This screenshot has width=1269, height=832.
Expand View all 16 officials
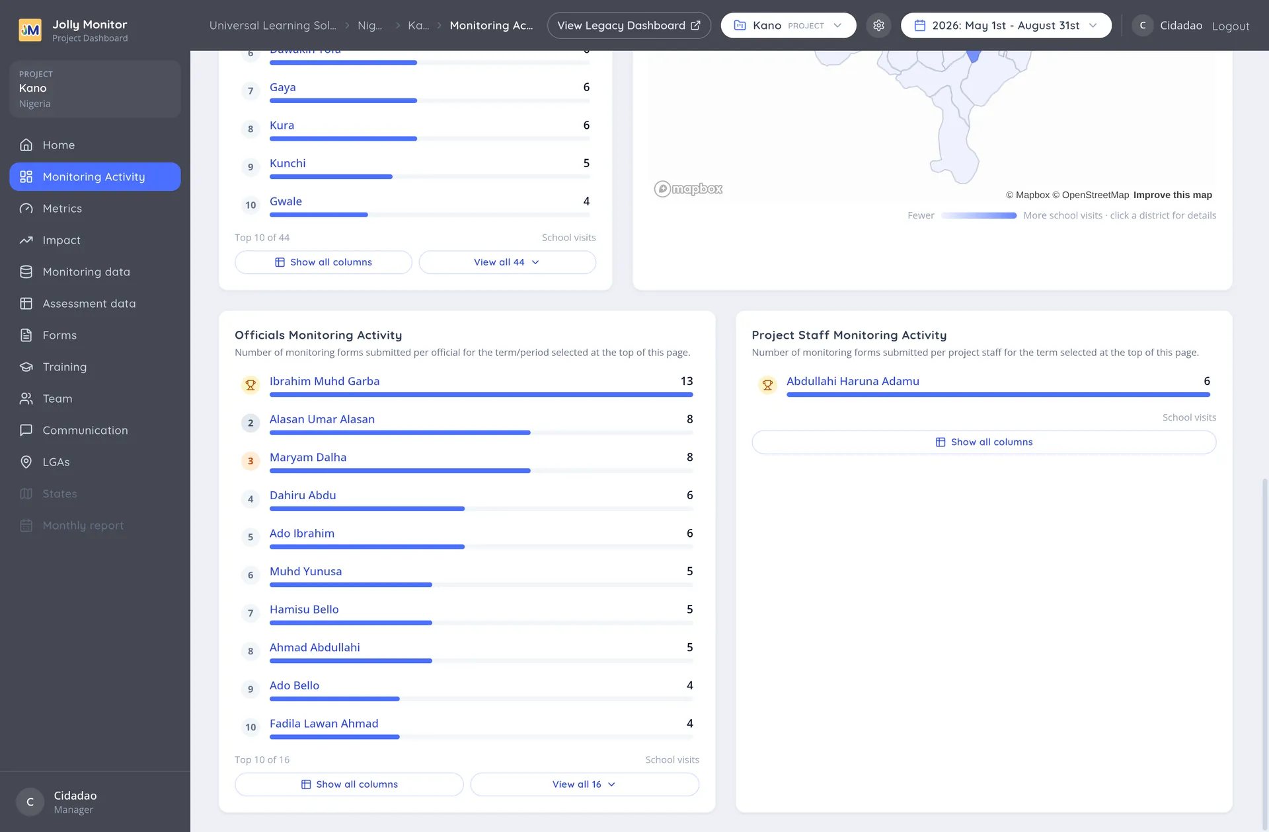pos(584,784)
